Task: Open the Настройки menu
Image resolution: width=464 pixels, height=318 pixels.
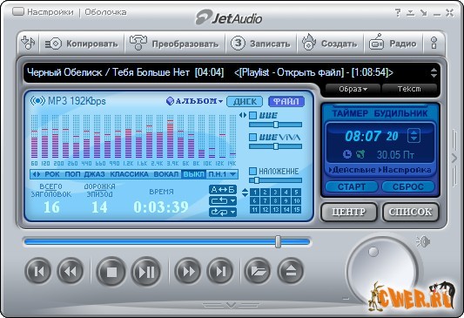Action: click(x=50, y=12)
